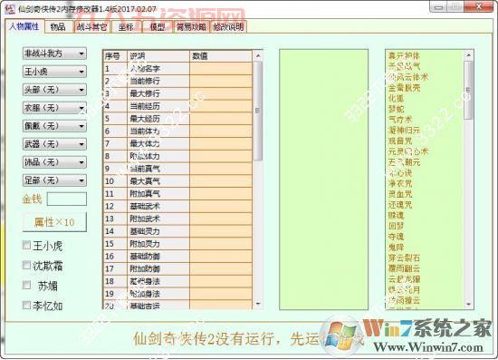Select 凝神归元 in the skill list
Viewport: 498px width, 360px height.
click(404, 131)
